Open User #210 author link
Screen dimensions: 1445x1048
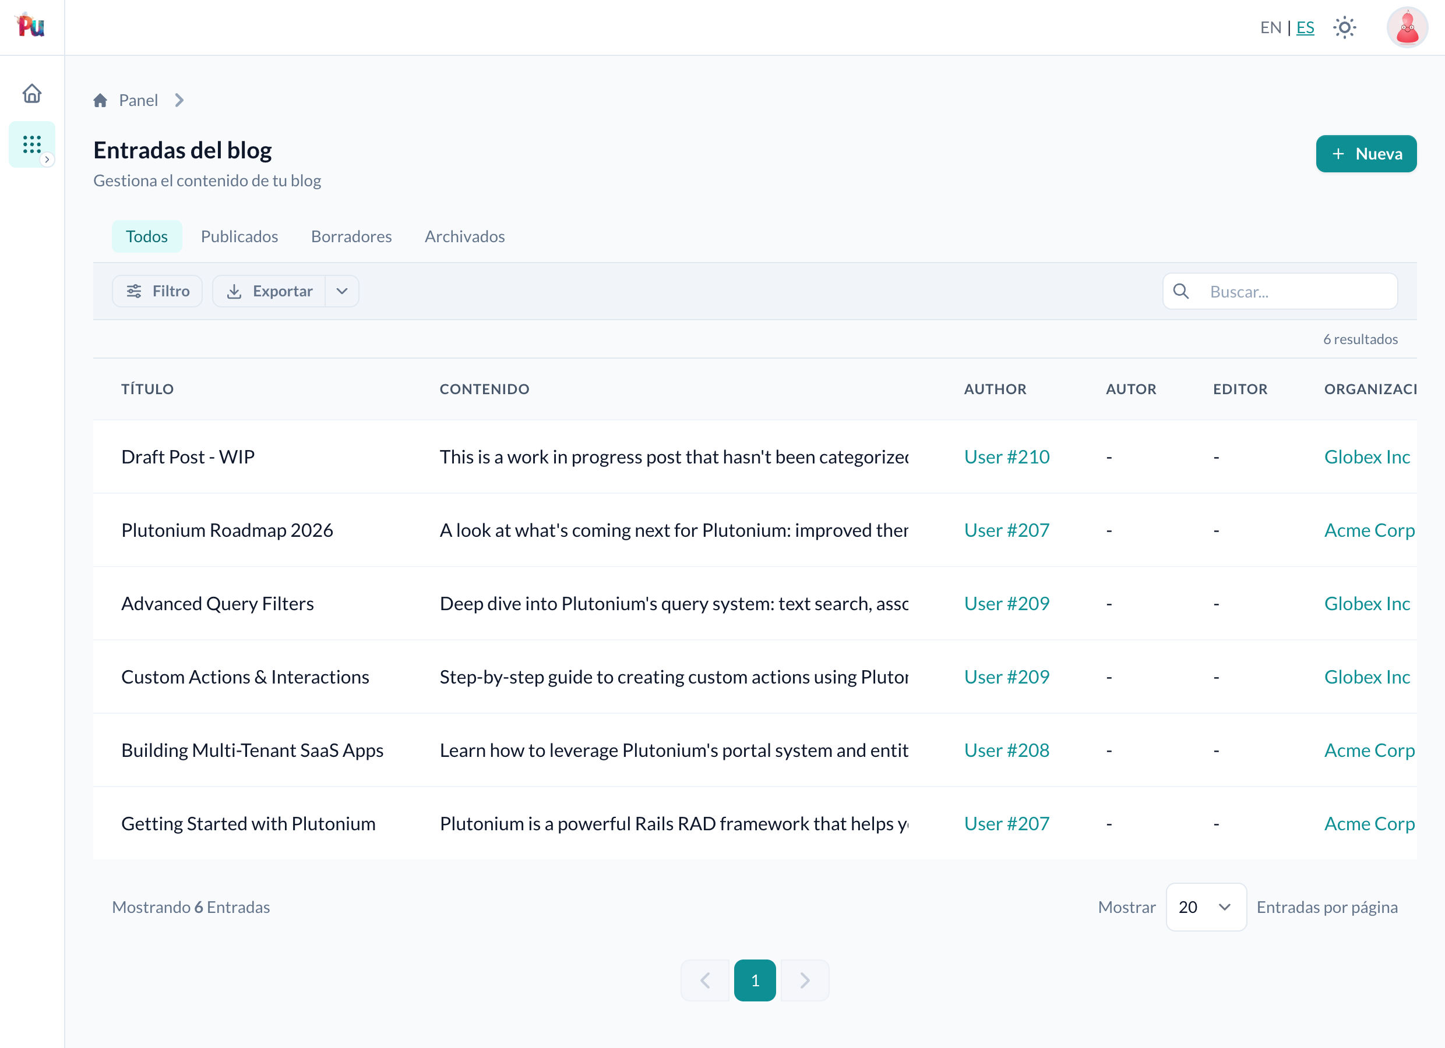click(1007, 456)
